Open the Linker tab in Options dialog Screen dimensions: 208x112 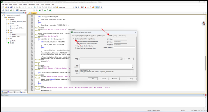point(110,36)
